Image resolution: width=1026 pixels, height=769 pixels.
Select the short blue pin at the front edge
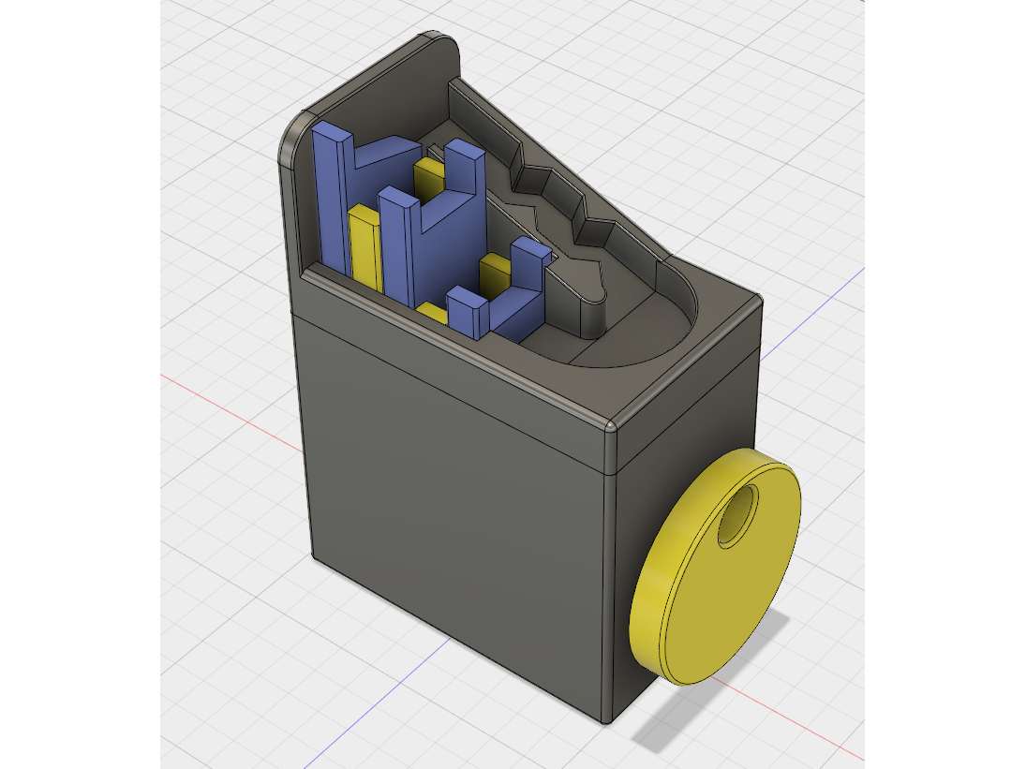468,312
